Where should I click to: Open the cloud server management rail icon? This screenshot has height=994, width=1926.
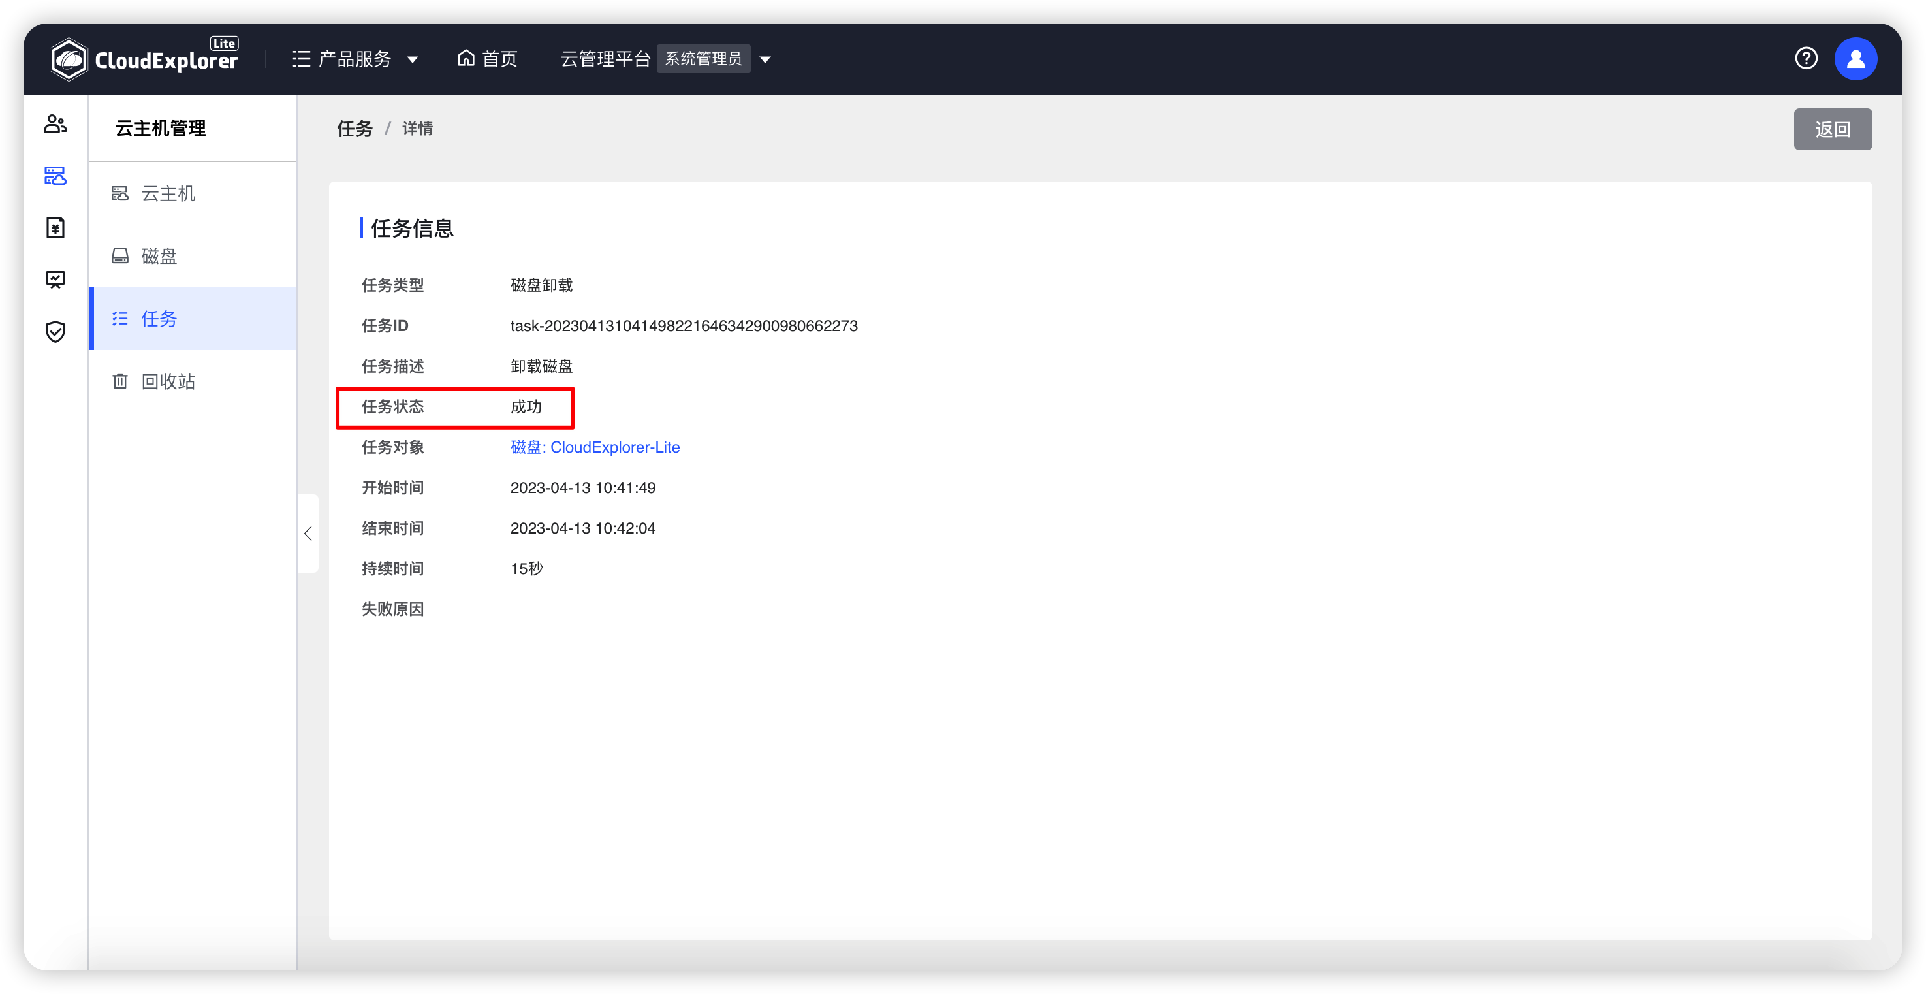tap(55, 176)
